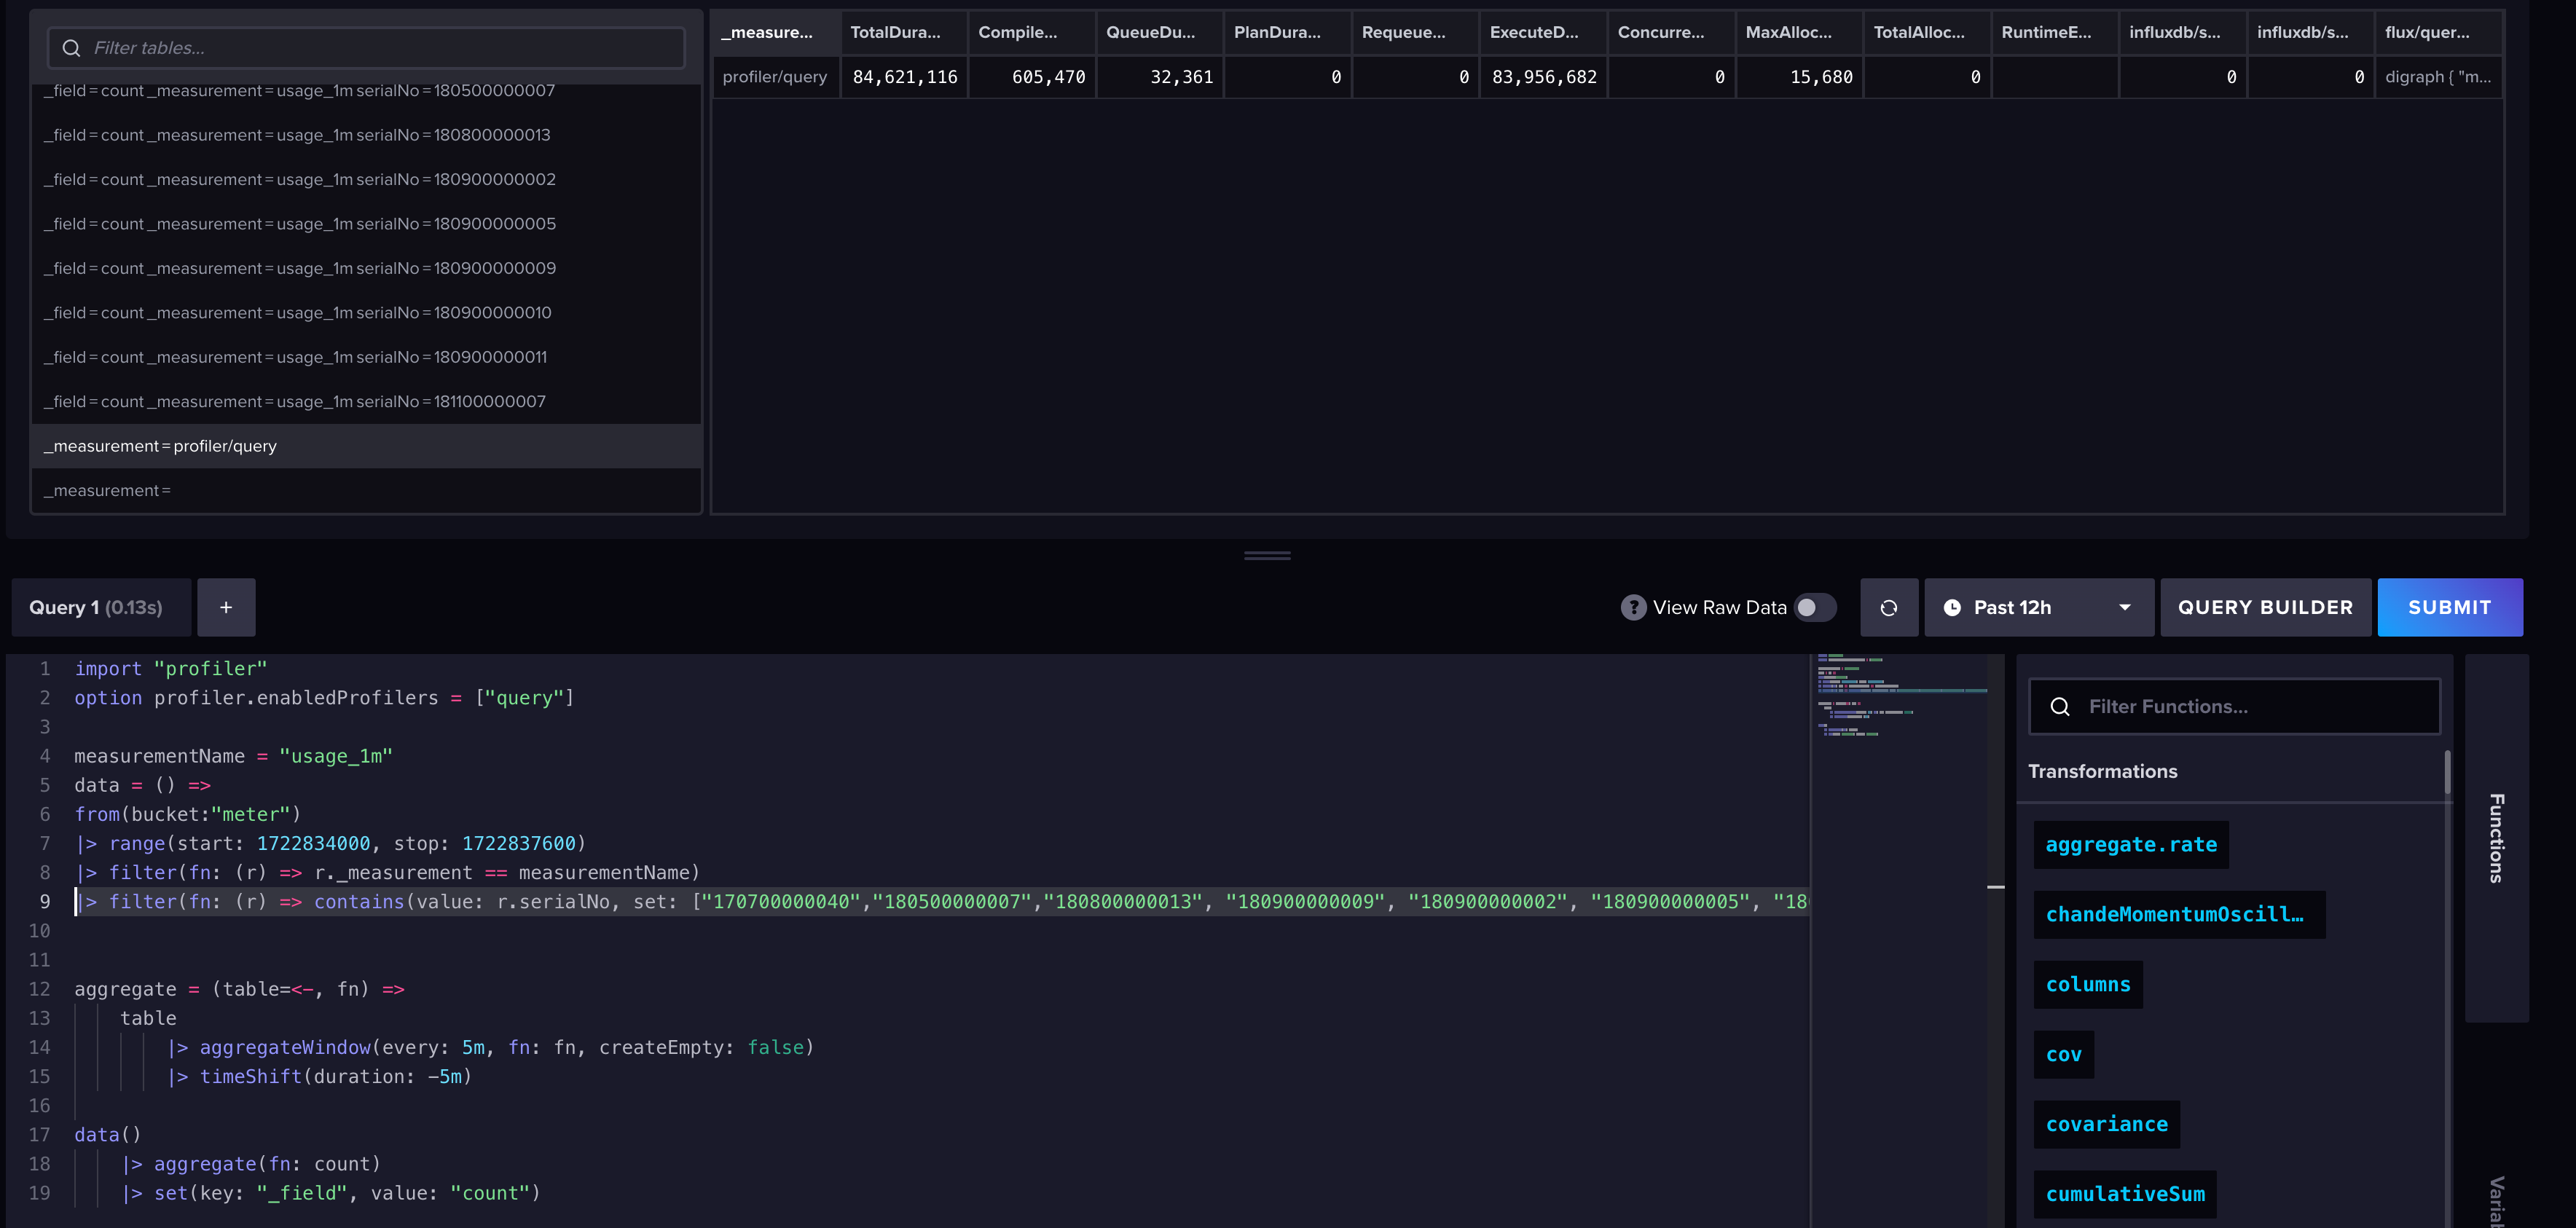Sort by the RuntimeE... column header

pos(2055,32)
